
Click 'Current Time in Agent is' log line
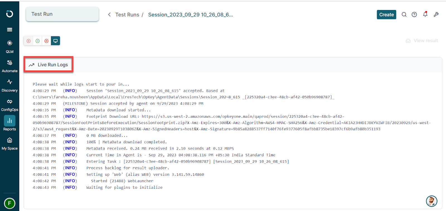pyautogui.click(x=181, y=155)
